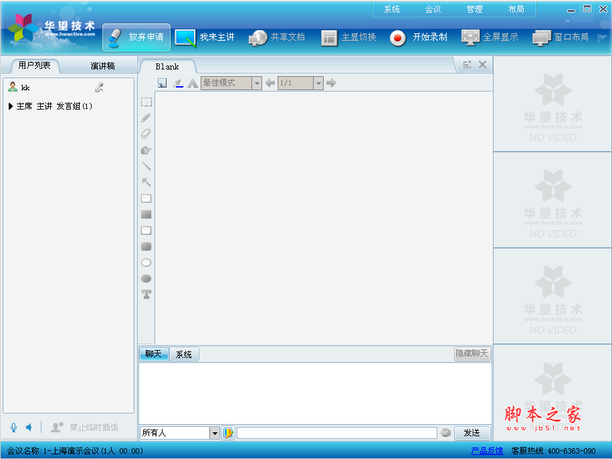
Task: Select the pencil drawing tool
Action: [x=146, y=118]
